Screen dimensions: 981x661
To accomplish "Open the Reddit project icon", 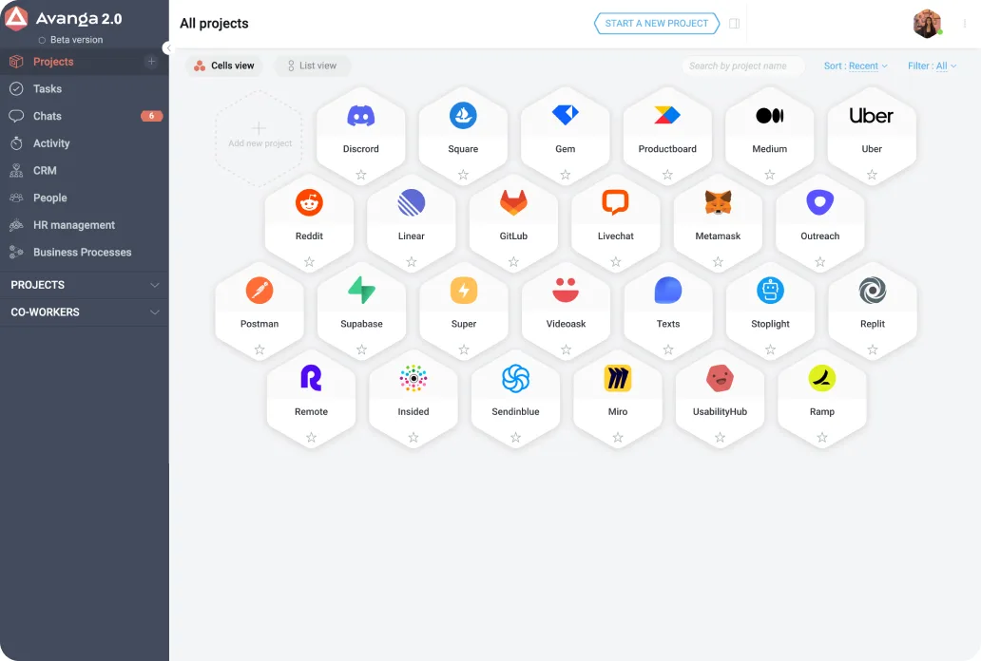I will coord(309,202).
